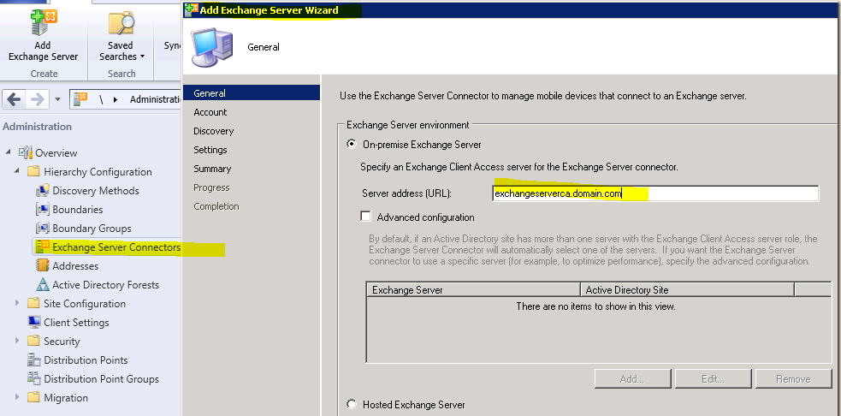Click the Exchange Server Connectors icon
The image size is (841, 416).
43,247
